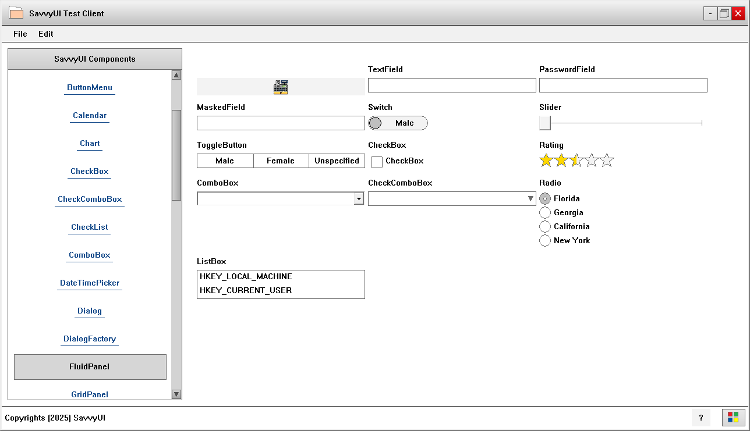Click the Slider handle
The image size is (750, 431).
point(544,123)
